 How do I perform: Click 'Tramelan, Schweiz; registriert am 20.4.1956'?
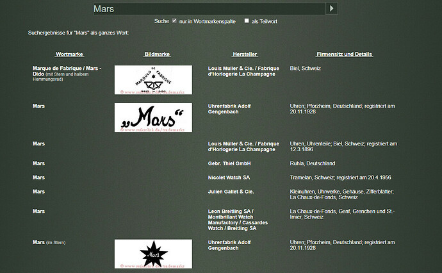[341, 178]
